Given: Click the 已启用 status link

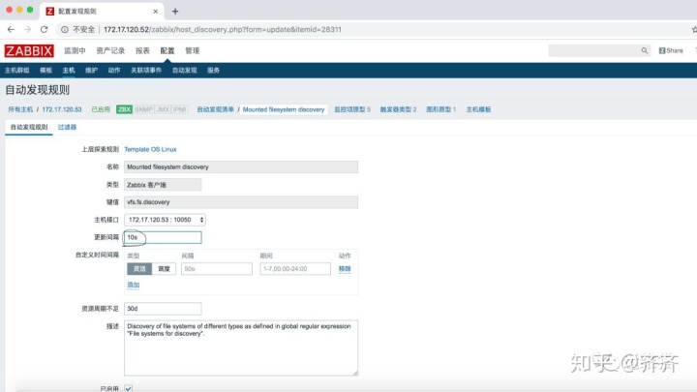Looking at the screenshot, I should point(101,109).
